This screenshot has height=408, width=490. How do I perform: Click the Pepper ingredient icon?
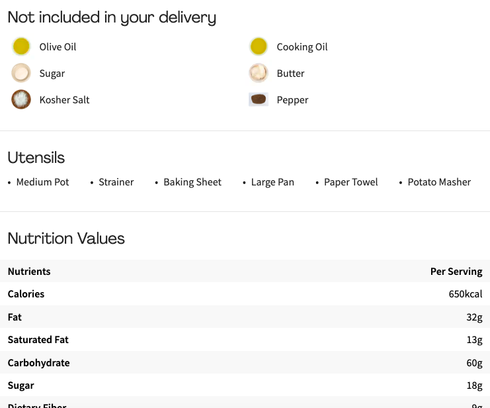[259, 99]
